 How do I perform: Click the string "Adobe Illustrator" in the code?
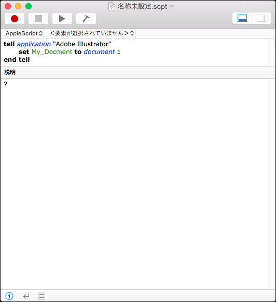point(82,44)
